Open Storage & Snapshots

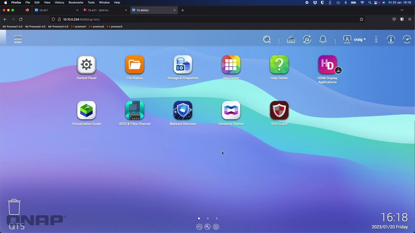pos(183,65)
